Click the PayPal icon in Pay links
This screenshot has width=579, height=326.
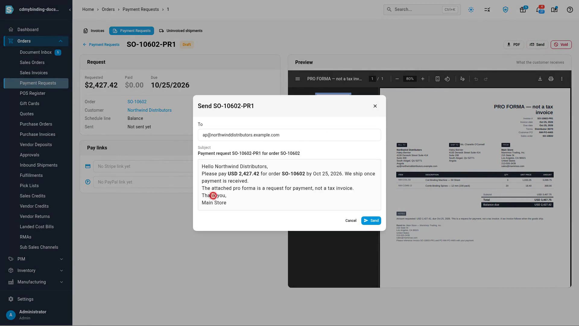click(88, 182)
